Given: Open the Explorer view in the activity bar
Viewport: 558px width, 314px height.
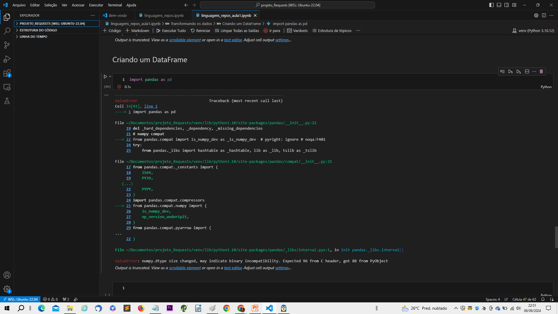Looking at the screenshot, I should point(7,17).
